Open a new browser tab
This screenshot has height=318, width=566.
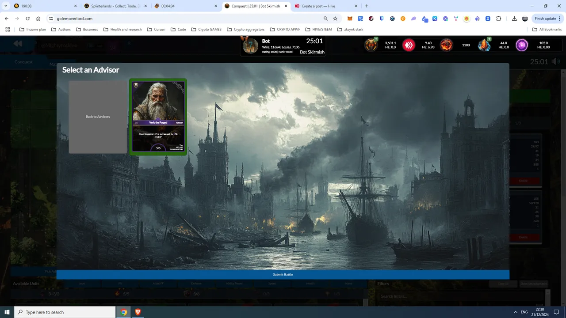click(367, 6)
